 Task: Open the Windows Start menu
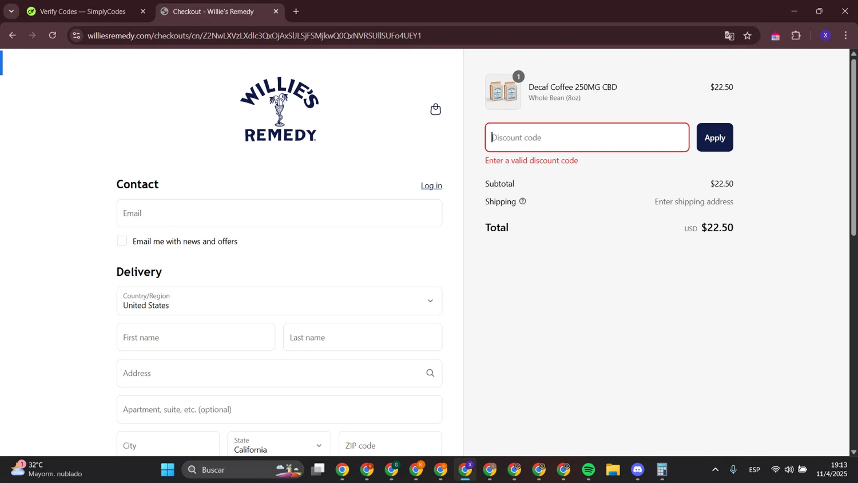coord(168,470)
